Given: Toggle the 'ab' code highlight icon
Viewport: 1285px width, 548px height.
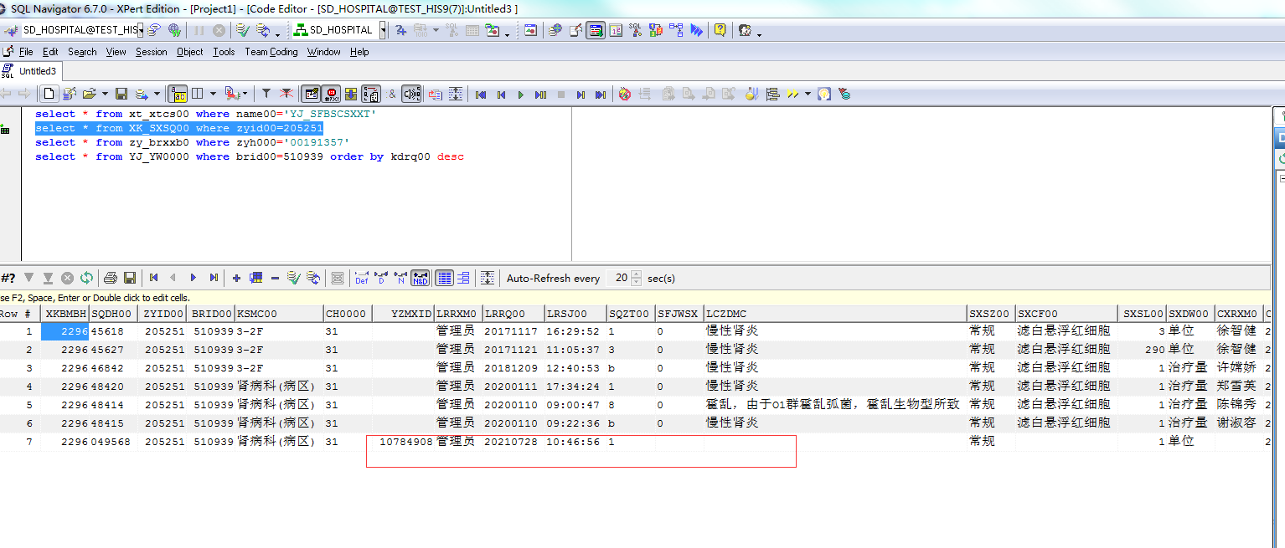Looking at the screenshot, I should (x=178, y=94).
